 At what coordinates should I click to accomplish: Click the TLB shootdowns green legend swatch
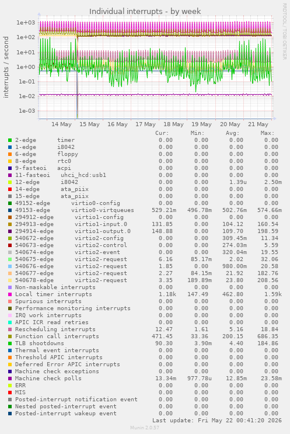tap(10, 343)
